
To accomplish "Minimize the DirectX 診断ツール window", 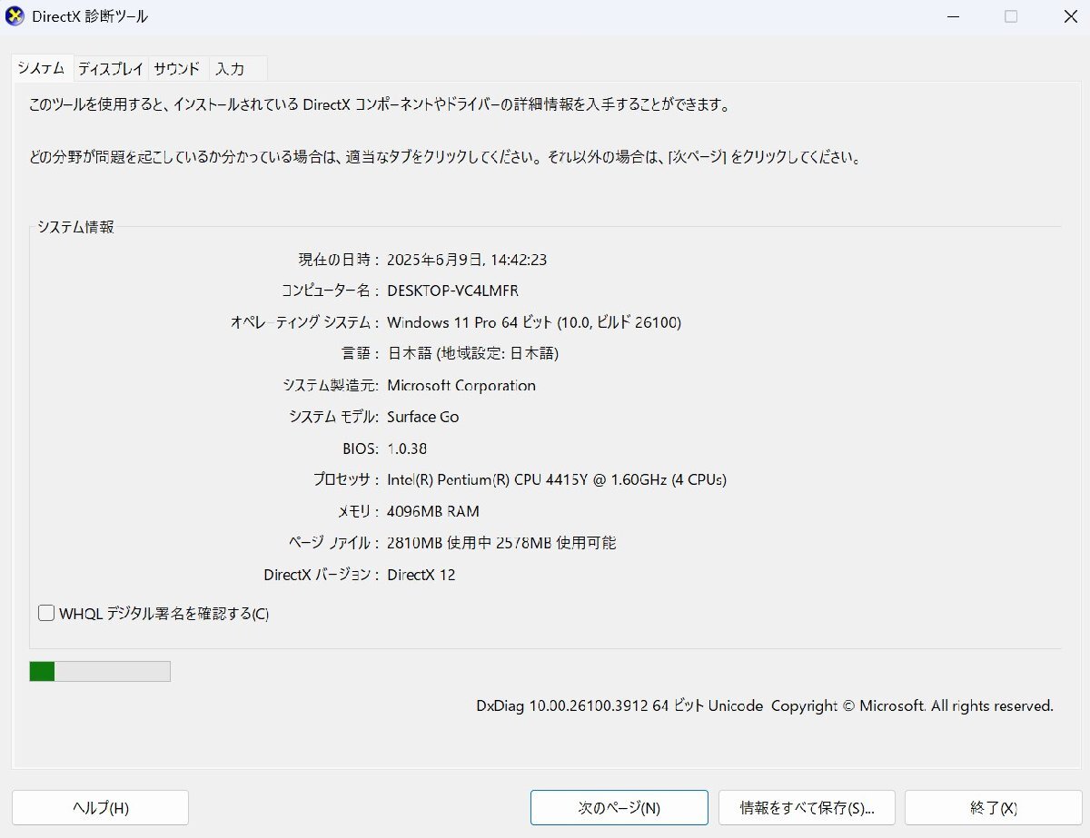I will click(x=952, y=16).
